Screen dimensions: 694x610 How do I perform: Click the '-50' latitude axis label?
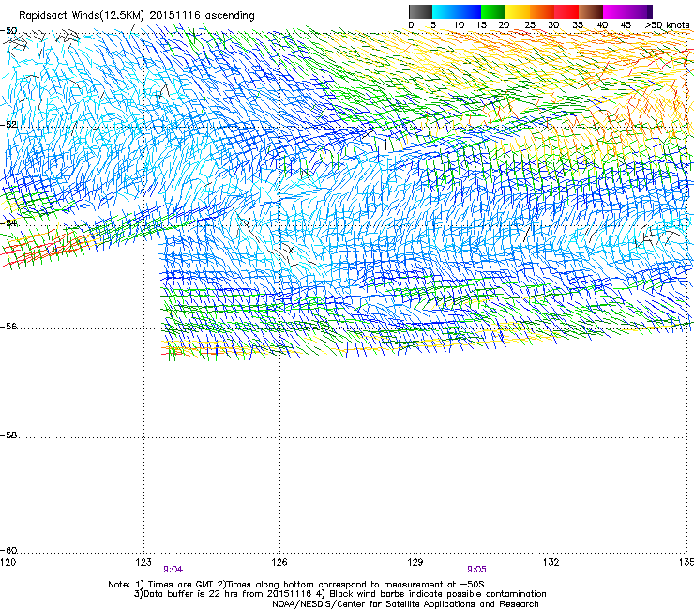(x=8, y=31)
